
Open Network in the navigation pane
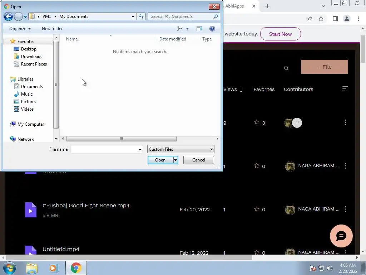[x=25, y=139]
